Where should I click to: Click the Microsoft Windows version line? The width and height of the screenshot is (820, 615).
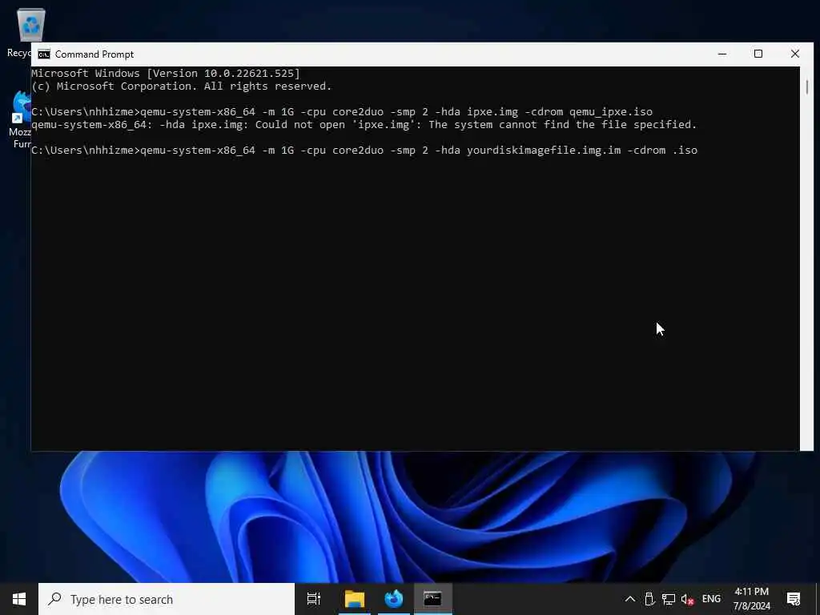click(166, 73)
